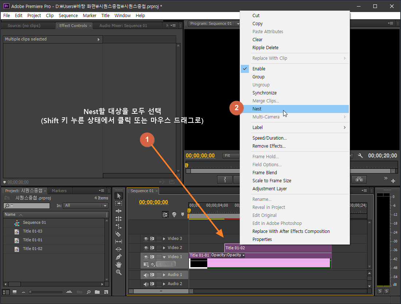Image resolution: width=401 pixels, height=304 pixels.
Task: Show more transport buttons chevron
Action: click(x=386, y=178)
